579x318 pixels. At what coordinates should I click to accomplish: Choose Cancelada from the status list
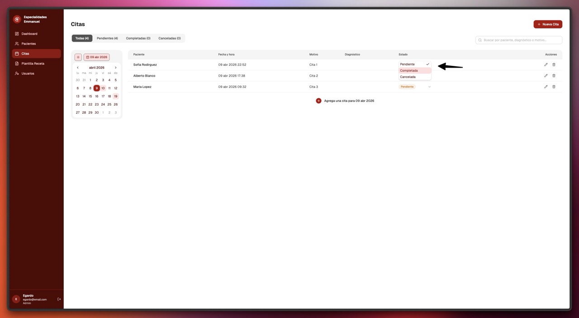pos(408,77)
